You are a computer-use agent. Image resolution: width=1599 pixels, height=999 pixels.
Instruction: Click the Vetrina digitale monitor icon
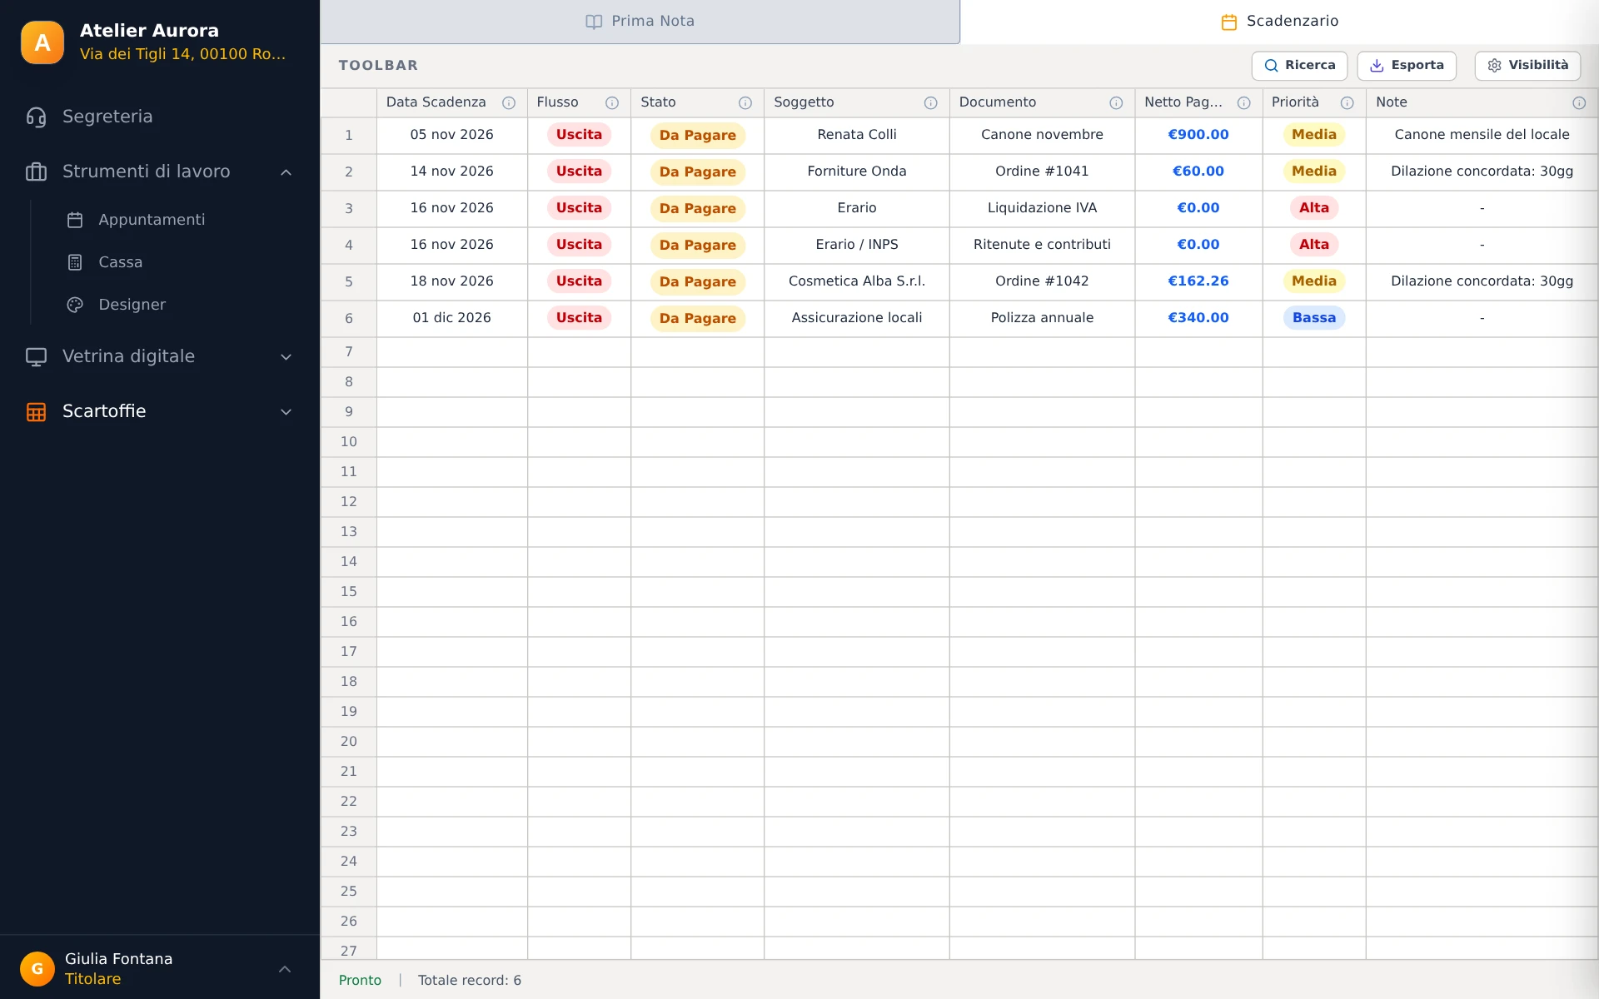point(36,356)
